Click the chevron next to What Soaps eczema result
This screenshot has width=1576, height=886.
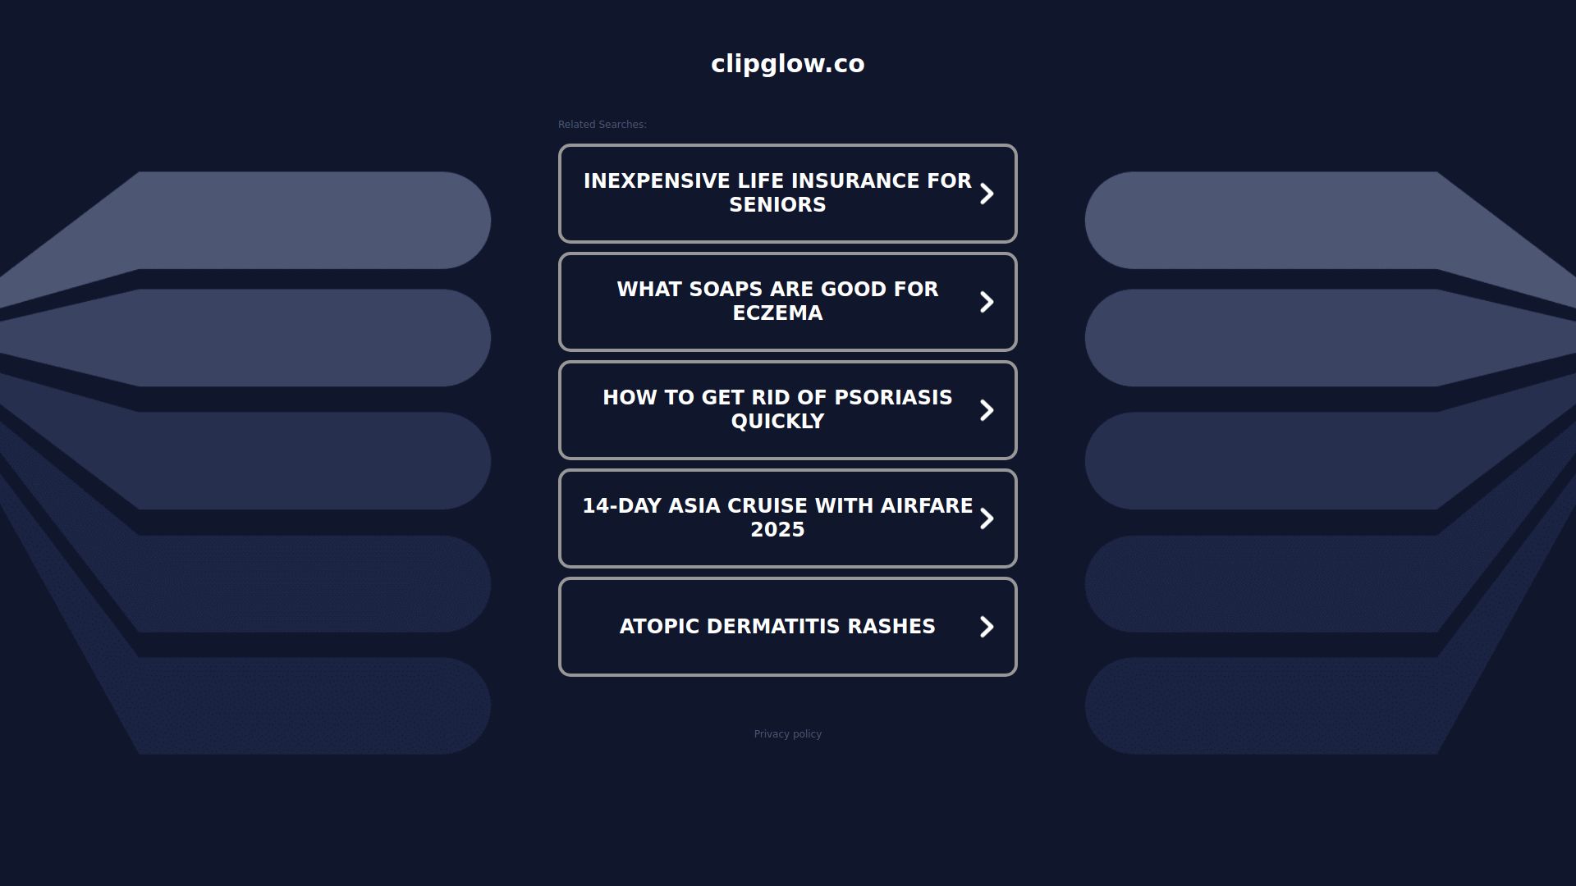tap(987, 302)
